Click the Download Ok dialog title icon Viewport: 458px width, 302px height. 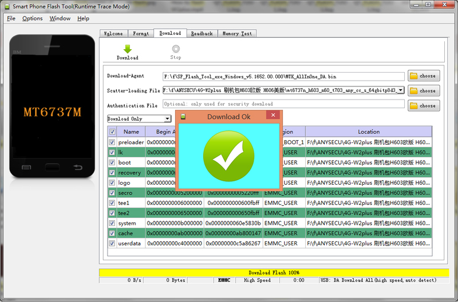(x=183, y=117)
